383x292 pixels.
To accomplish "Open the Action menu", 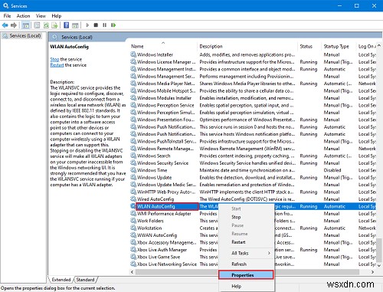I will click(x=23, y=16).
